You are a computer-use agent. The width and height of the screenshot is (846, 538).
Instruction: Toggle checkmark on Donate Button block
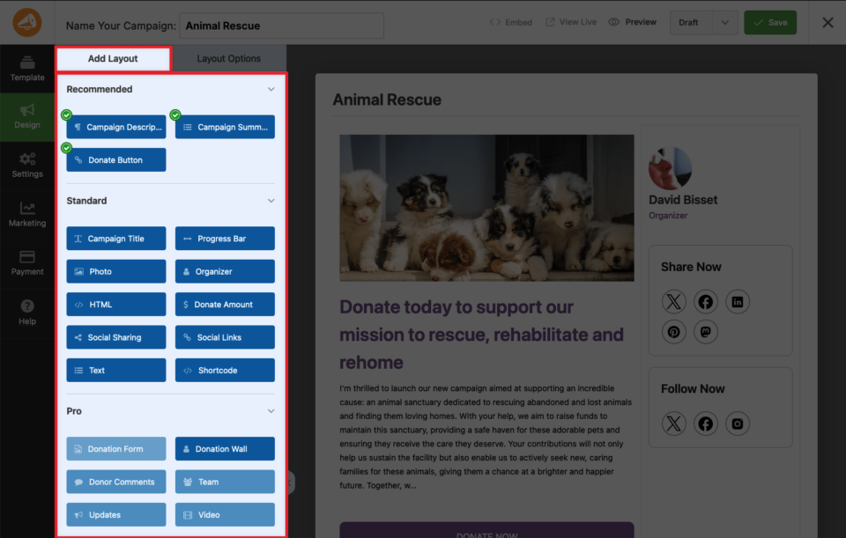point(66,148)
